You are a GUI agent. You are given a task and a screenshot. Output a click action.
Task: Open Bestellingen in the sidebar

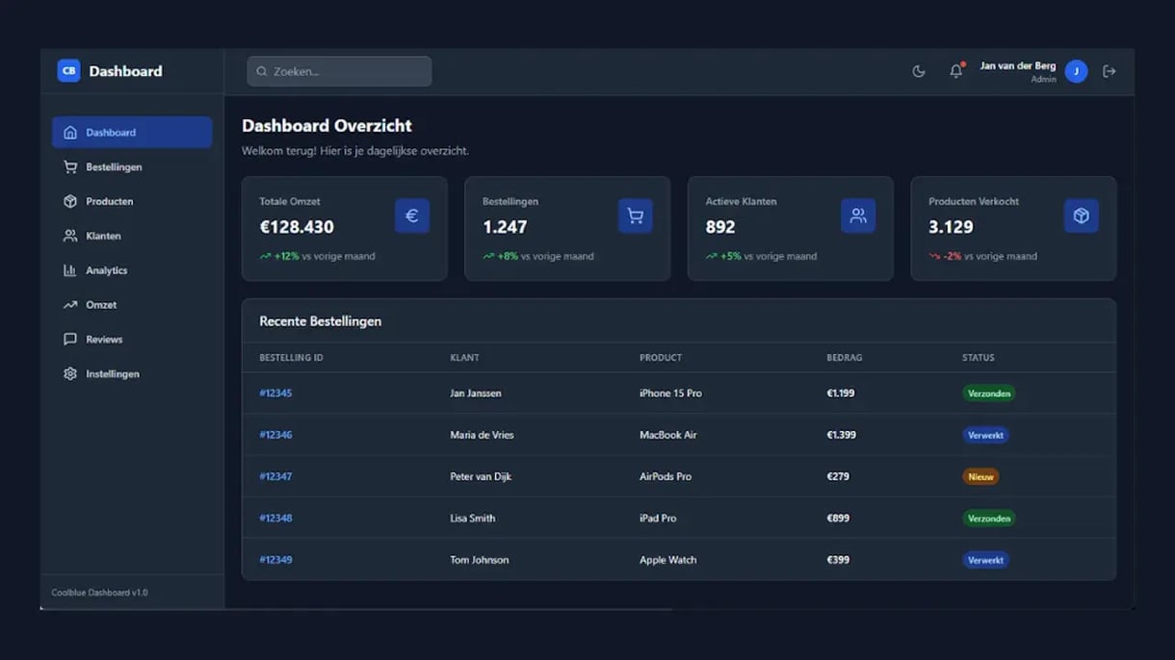114,167
